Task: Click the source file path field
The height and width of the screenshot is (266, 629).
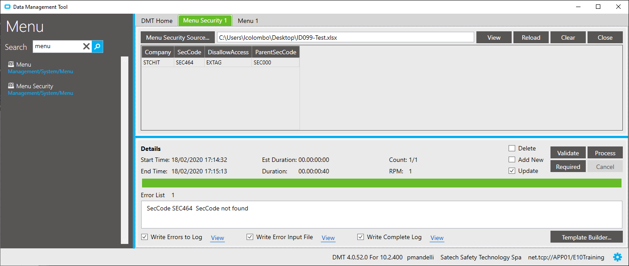Action: [345, 37]
